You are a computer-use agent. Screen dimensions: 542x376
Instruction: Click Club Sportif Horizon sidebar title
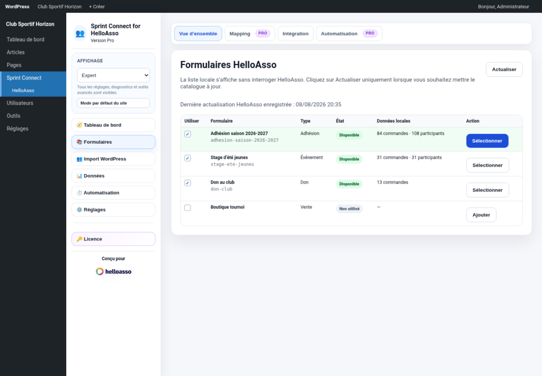click(30, 24)
